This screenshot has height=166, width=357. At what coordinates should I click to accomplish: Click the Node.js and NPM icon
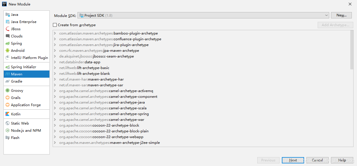click(8, 131)
